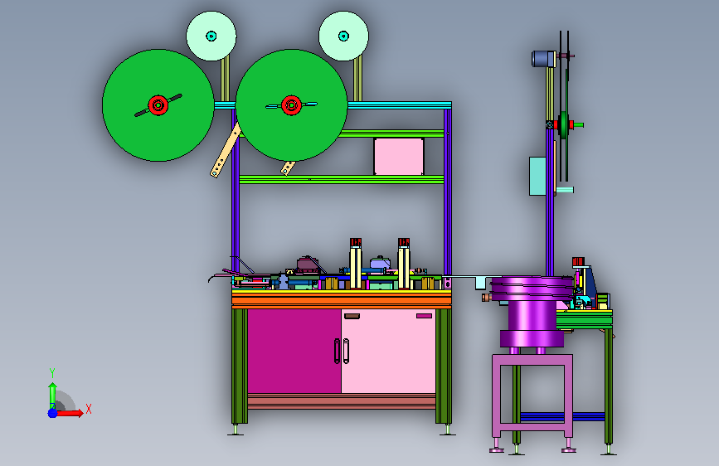Viewport: 719px width, 466px height.
Task: Select the left cream-colored column on the worktable
Action: pyautogui.click(x=356, y=267)
